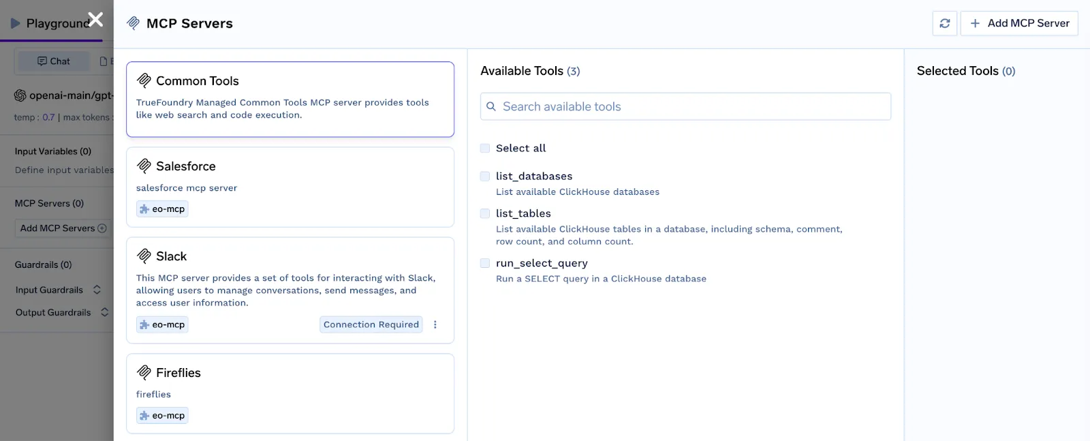Click Add MCP Server button

tap(1019, 23)
